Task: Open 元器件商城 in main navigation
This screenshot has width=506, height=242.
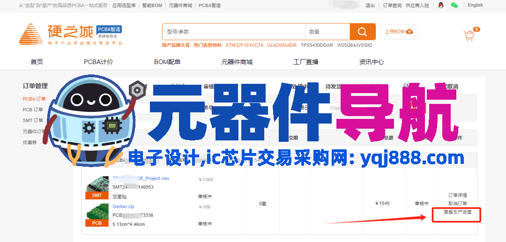Action: click(237, 62)
